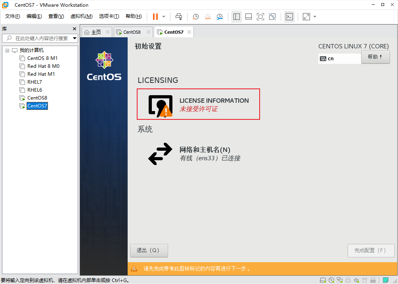Image resolution: width=398 pixels, height=284 pixels.
Task: Click the sound card status icon
Action: 356,280
